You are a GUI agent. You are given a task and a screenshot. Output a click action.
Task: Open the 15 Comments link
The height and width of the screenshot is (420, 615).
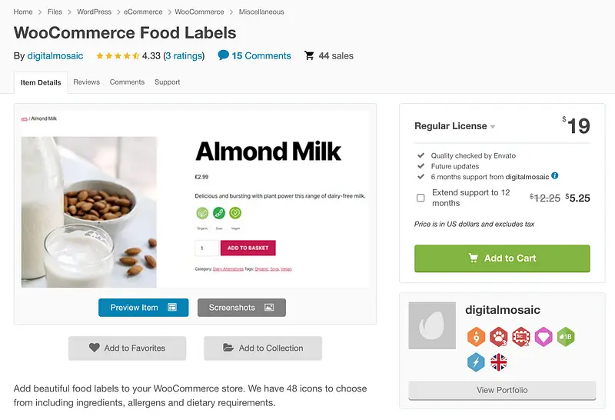point(254,56)
